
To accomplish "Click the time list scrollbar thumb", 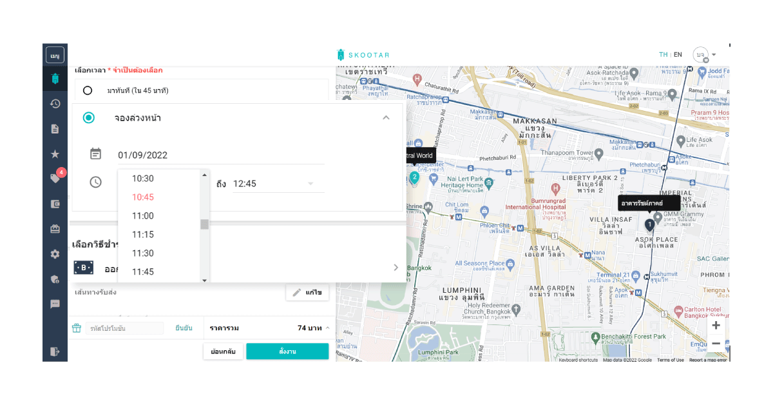I will pyautogui.click(x=204, y=224).
